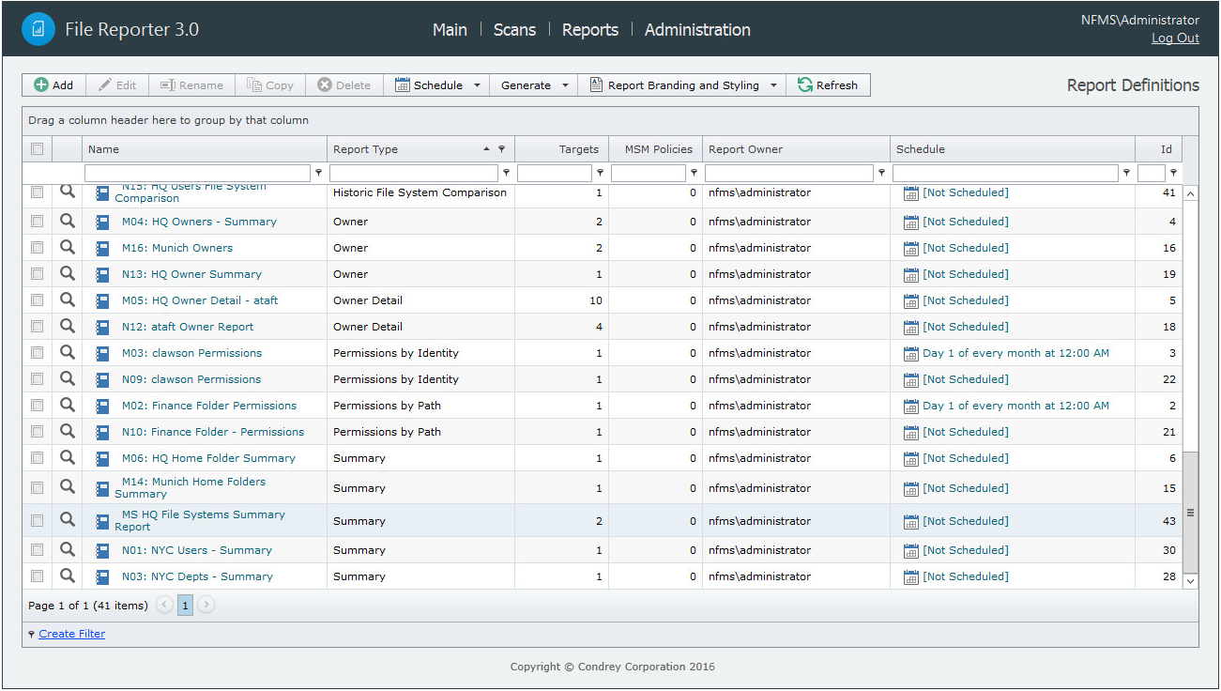The height and width of the screenshot is (691, 1221).
Task: Click calendar icon in M02 Finance Folder row
Action: [x=910, y=407]
